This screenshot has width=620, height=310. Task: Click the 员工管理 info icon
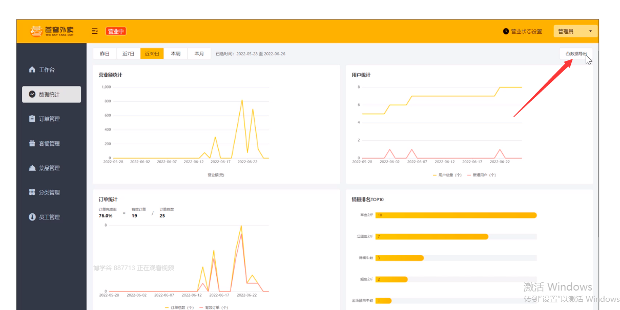(32, 217)
